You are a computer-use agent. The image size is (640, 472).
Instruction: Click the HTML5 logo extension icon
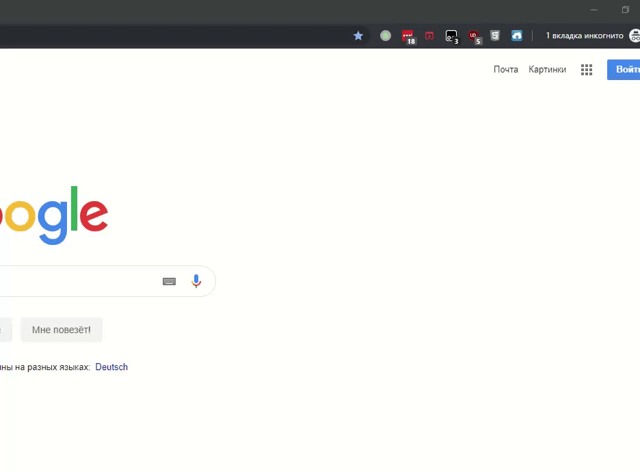coord(494,36)
